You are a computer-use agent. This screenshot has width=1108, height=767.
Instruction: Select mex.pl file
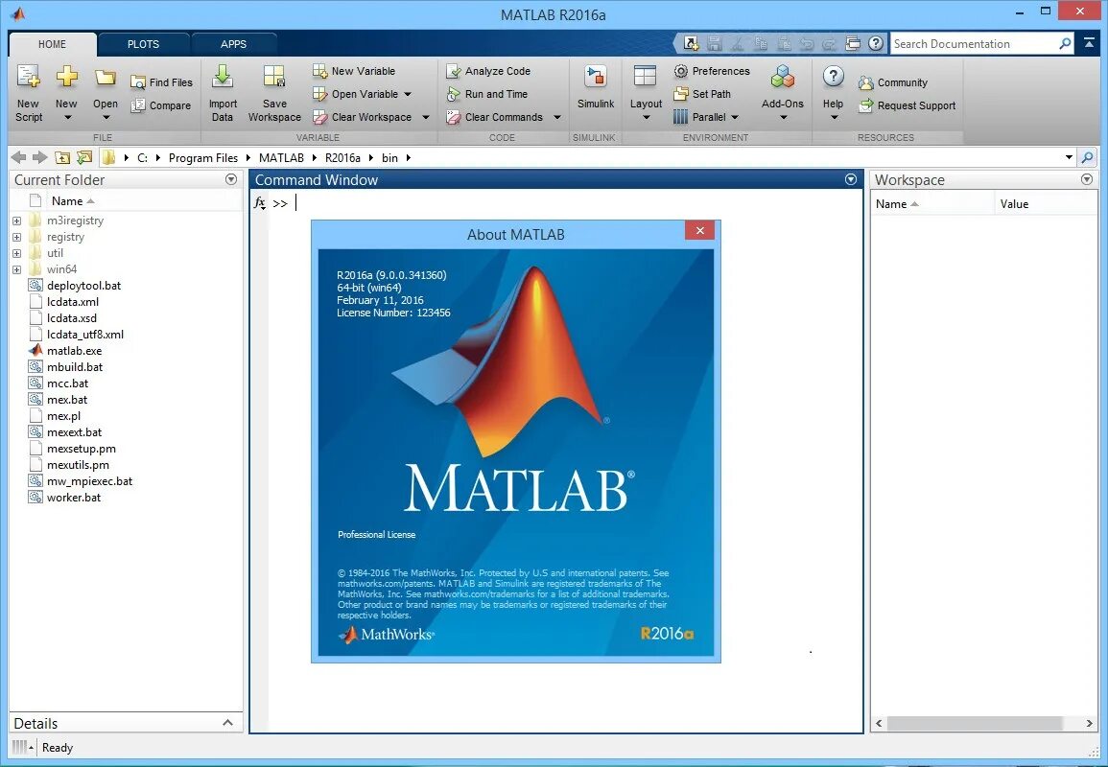[63, 416]
